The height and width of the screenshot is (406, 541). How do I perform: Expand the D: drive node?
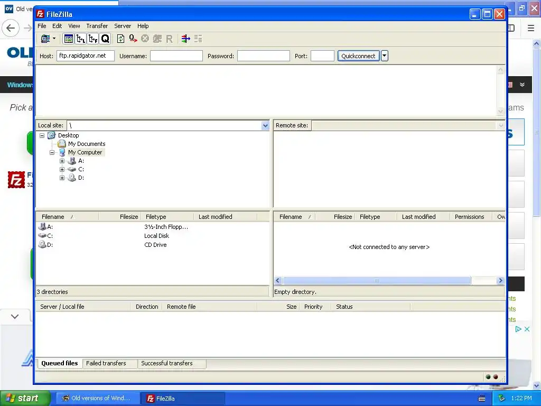[x=62, y=178]
